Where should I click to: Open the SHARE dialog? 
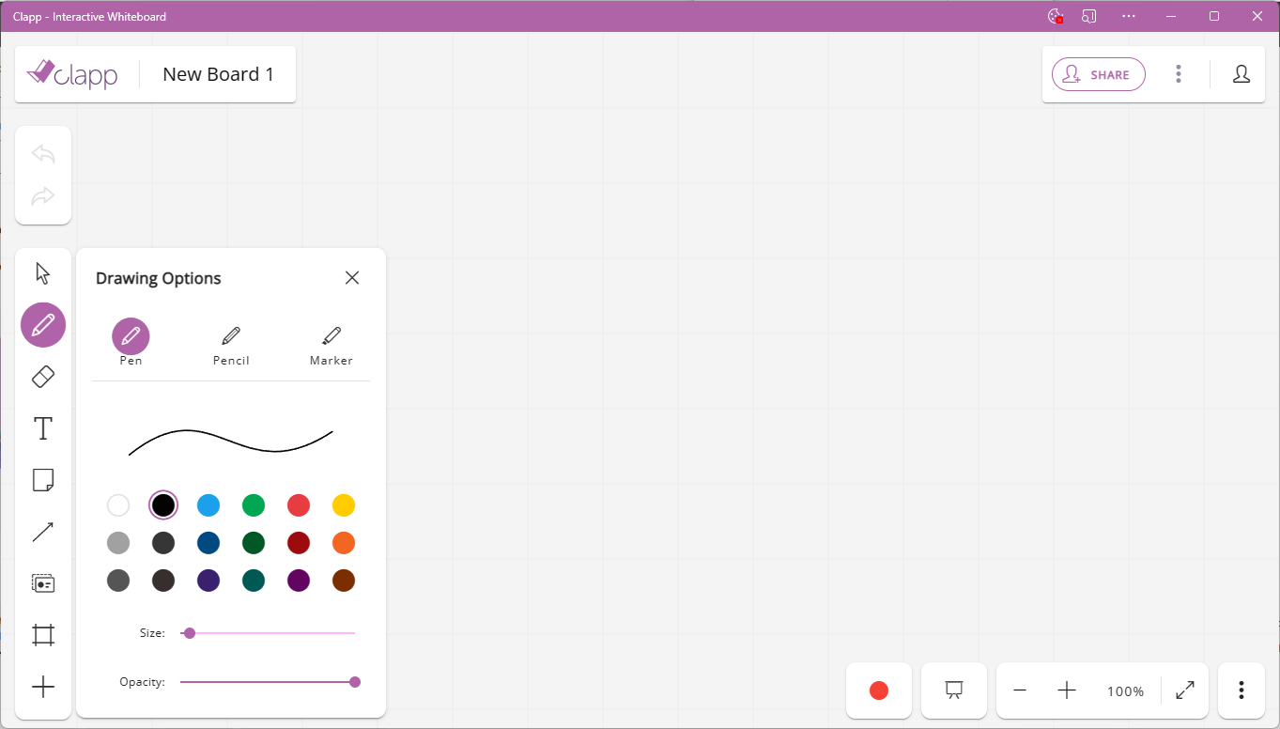pos(1098,73)
